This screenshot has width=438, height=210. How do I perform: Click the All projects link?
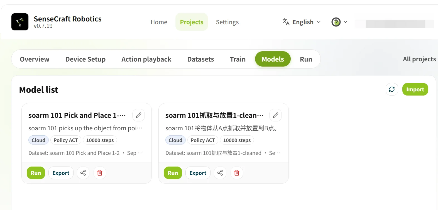click(x=419, y=59)
